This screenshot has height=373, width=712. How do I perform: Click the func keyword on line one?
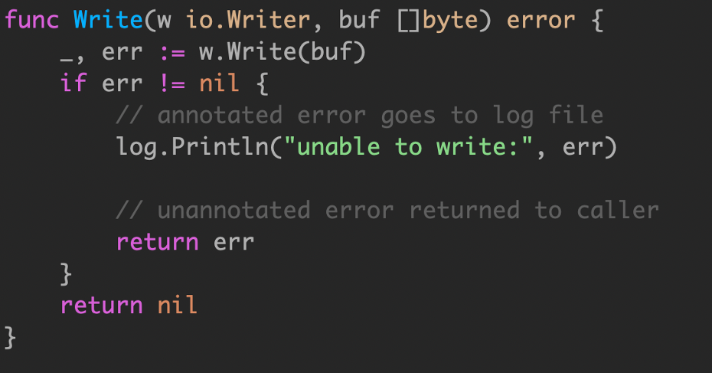(32, 21)
